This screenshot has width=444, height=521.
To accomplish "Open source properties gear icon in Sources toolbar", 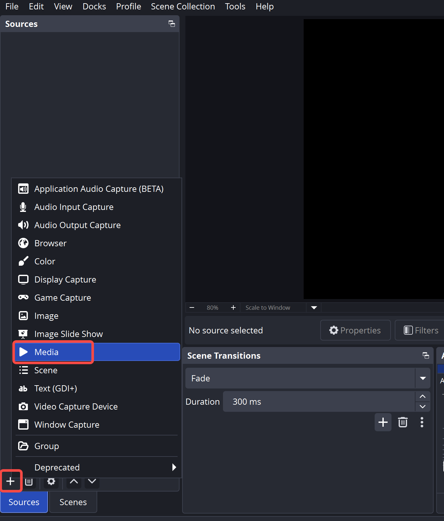I will click(x=51, y=482).
